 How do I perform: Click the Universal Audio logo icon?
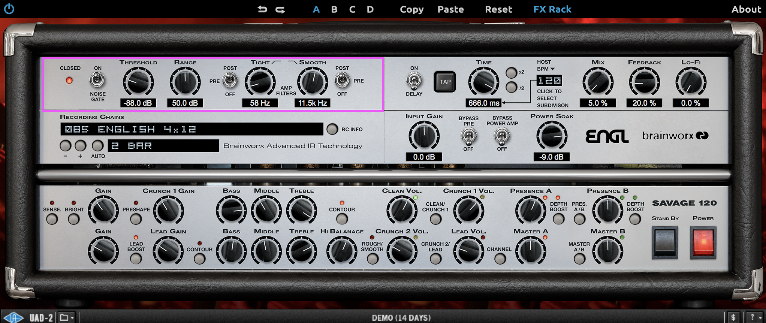pyautogui.click(x=13, y=318)
